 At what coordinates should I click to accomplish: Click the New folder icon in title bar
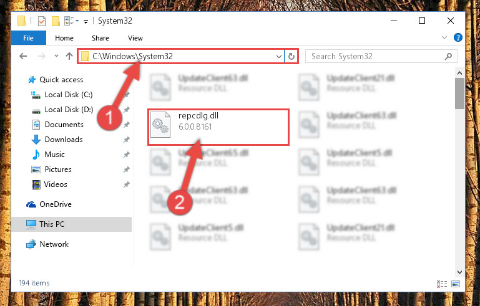coord(56,21)
